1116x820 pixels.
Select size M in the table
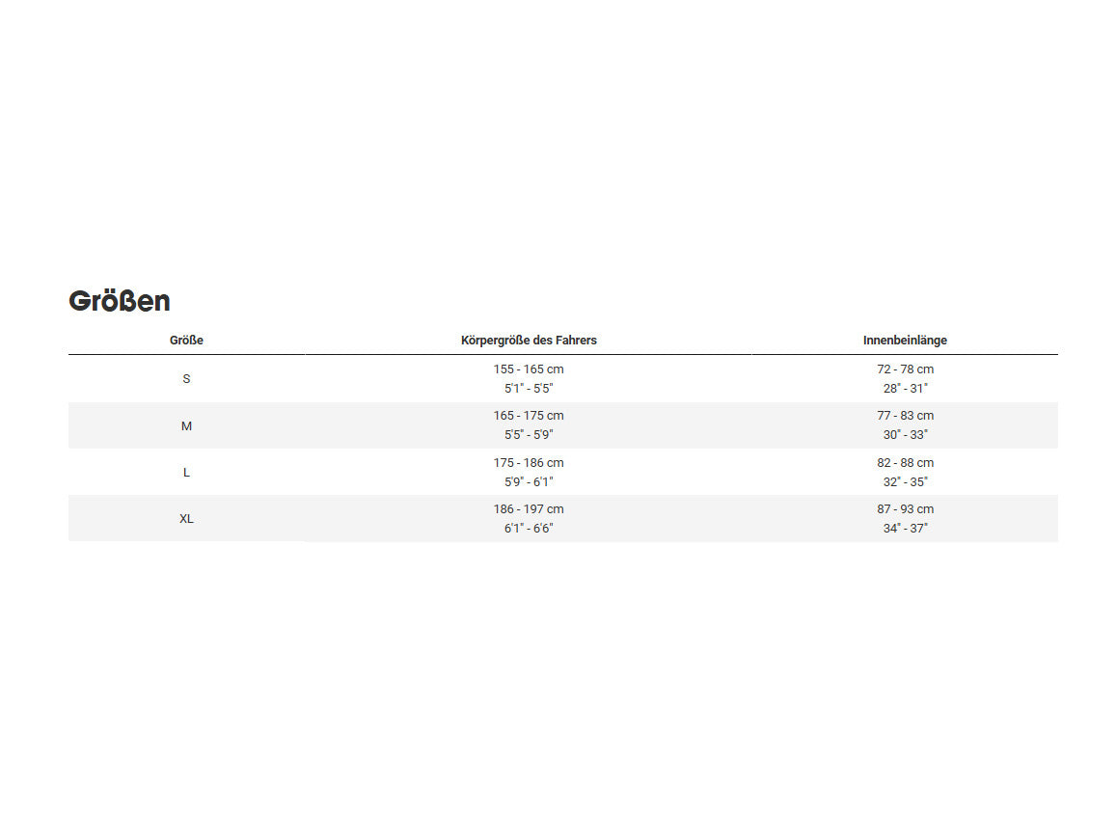pos(186,425)
